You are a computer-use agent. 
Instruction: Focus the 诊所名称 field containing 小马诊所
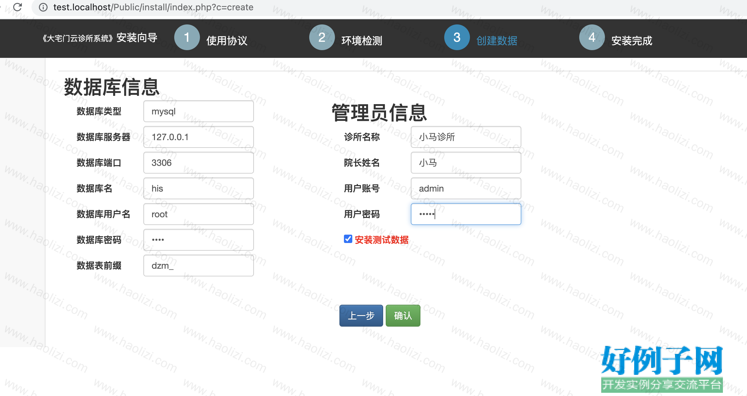[x=466, y=137]
